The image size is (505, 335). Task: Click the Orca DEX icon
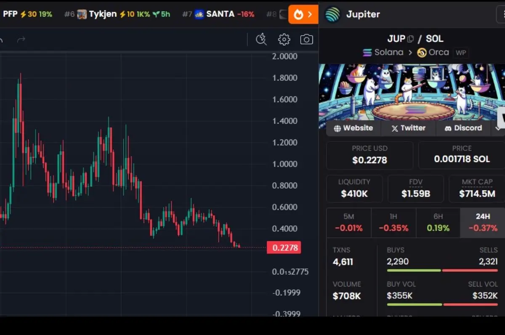422,53
